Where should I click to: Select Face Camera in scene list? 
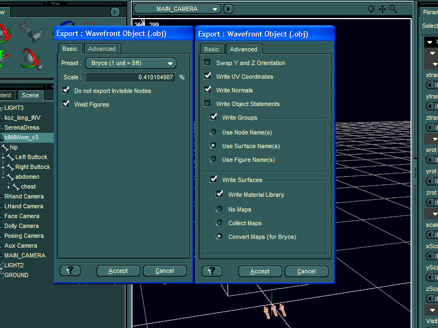(x=22, y=216)
